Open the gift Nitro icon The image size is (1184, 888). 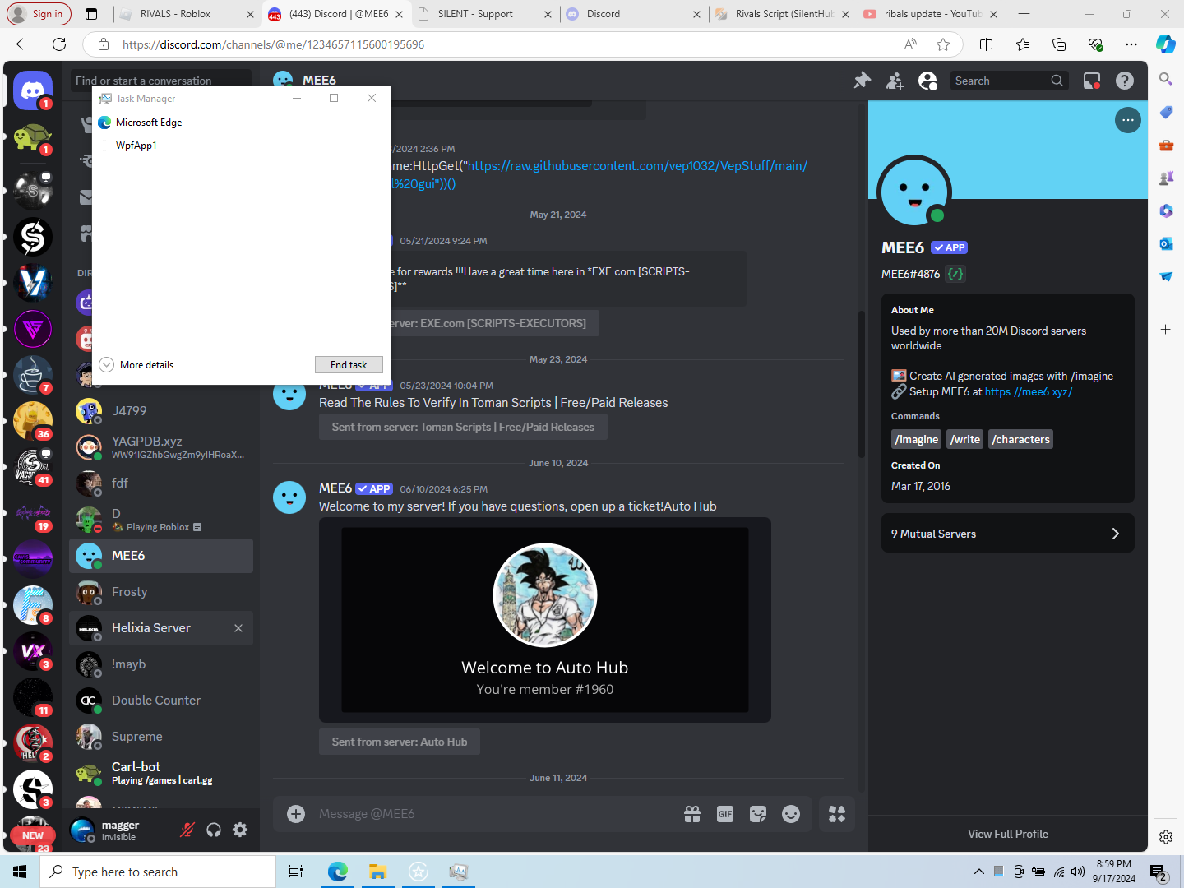click(692, 814)
